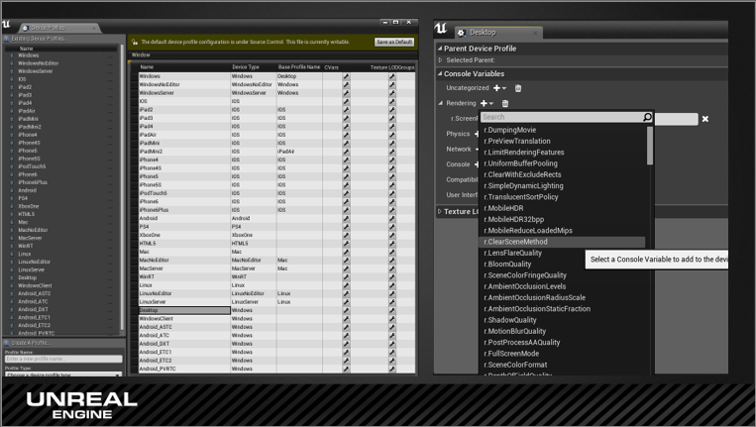Collapse Console Variables section
This screenshot has height=427, width=756.
pos(440,73)
